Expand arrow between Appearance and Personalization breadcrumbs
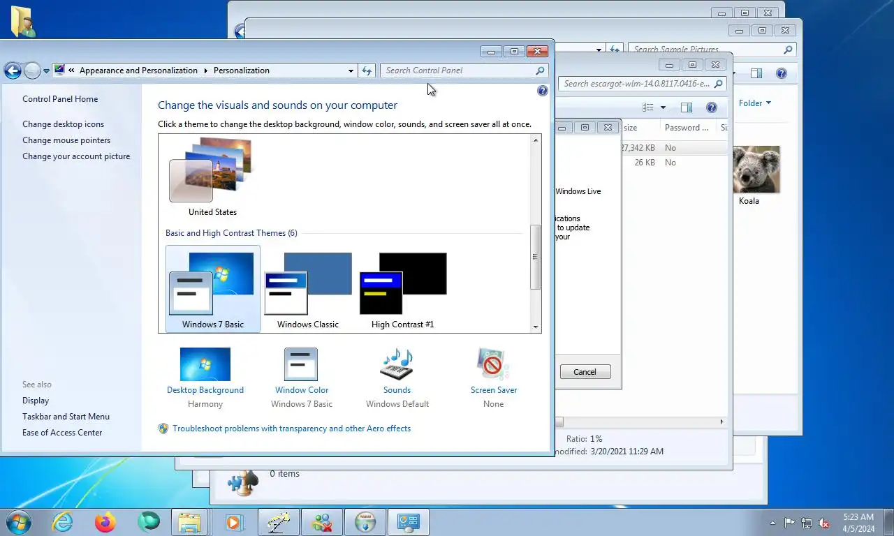 coord(206,70)
